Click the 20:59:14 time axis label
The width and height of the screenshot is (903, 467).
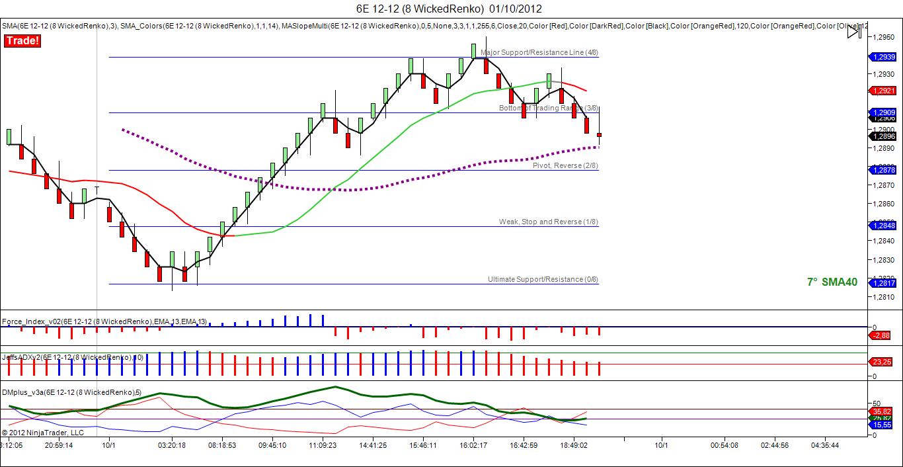[59, 445]
